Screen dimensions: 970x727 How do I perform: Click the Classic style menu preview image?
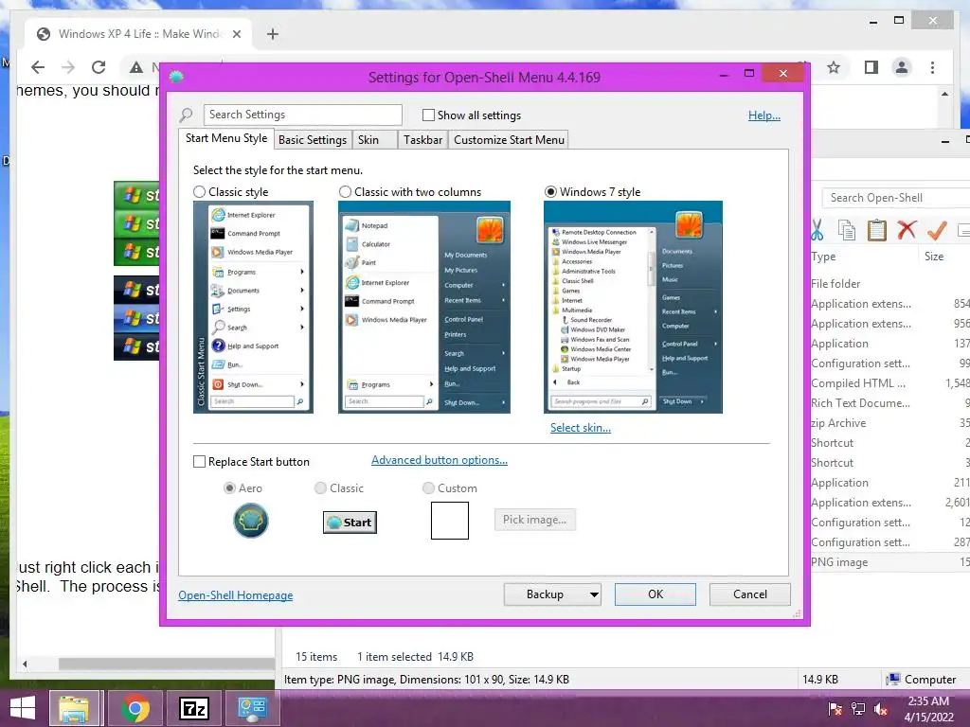(253, 308)
